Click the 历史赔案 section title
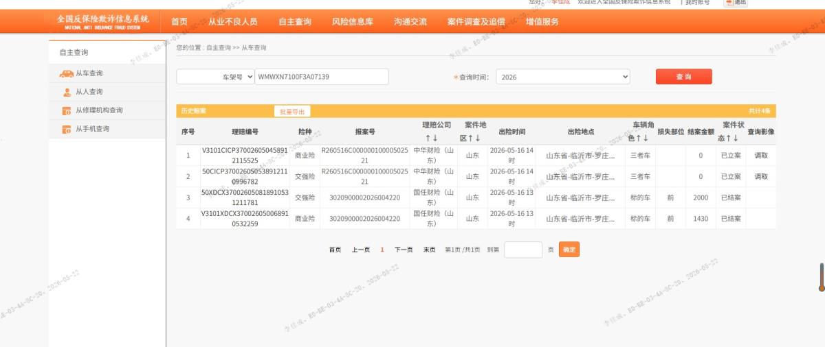Image resolution: width=825 pixels, height=347 pixels. pos(193,111)
